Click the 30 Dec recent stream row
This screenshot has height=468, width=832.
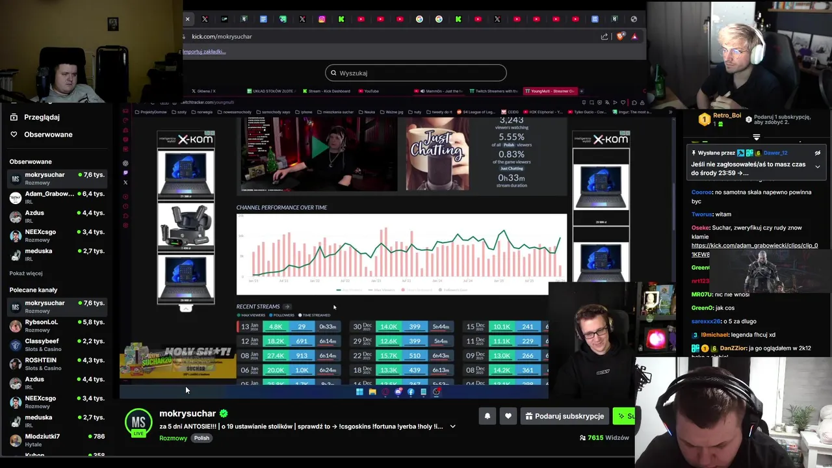point(402,326)
